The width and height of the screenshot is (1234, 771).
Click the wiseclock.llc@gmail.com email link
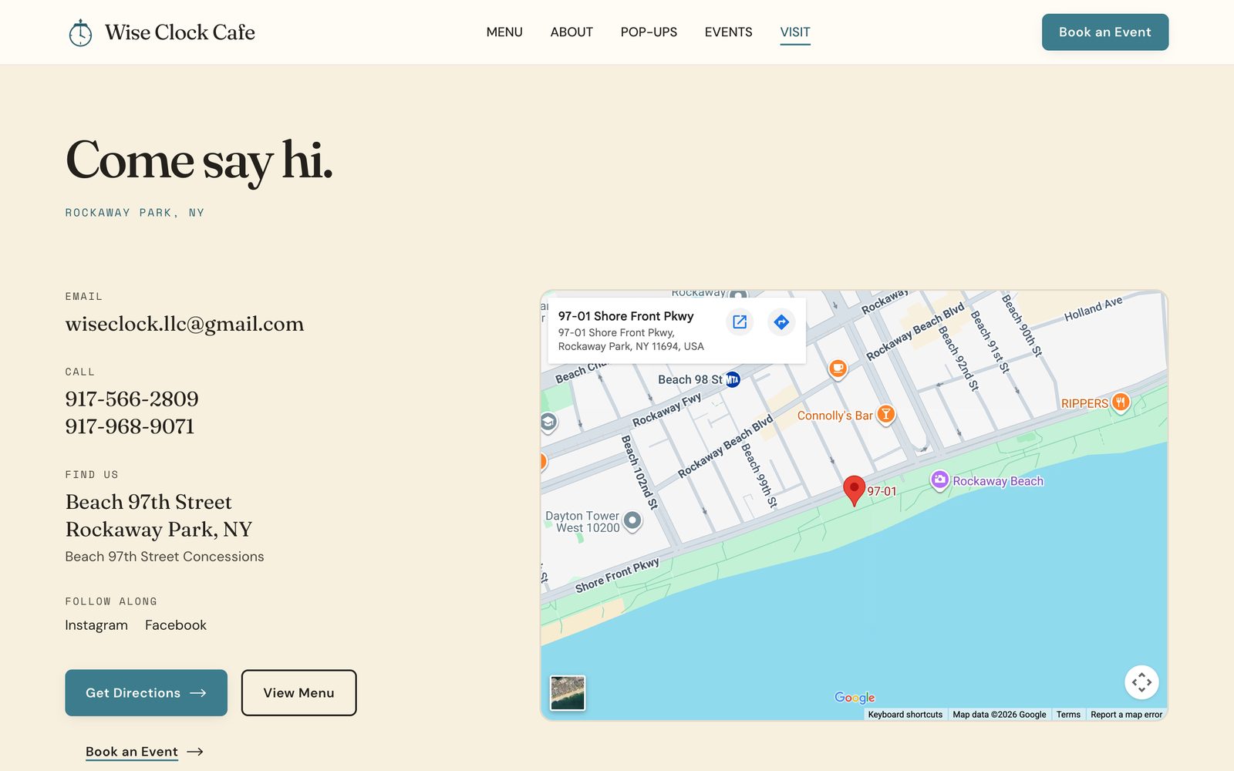pyautogui.click(x=184, y=324)
